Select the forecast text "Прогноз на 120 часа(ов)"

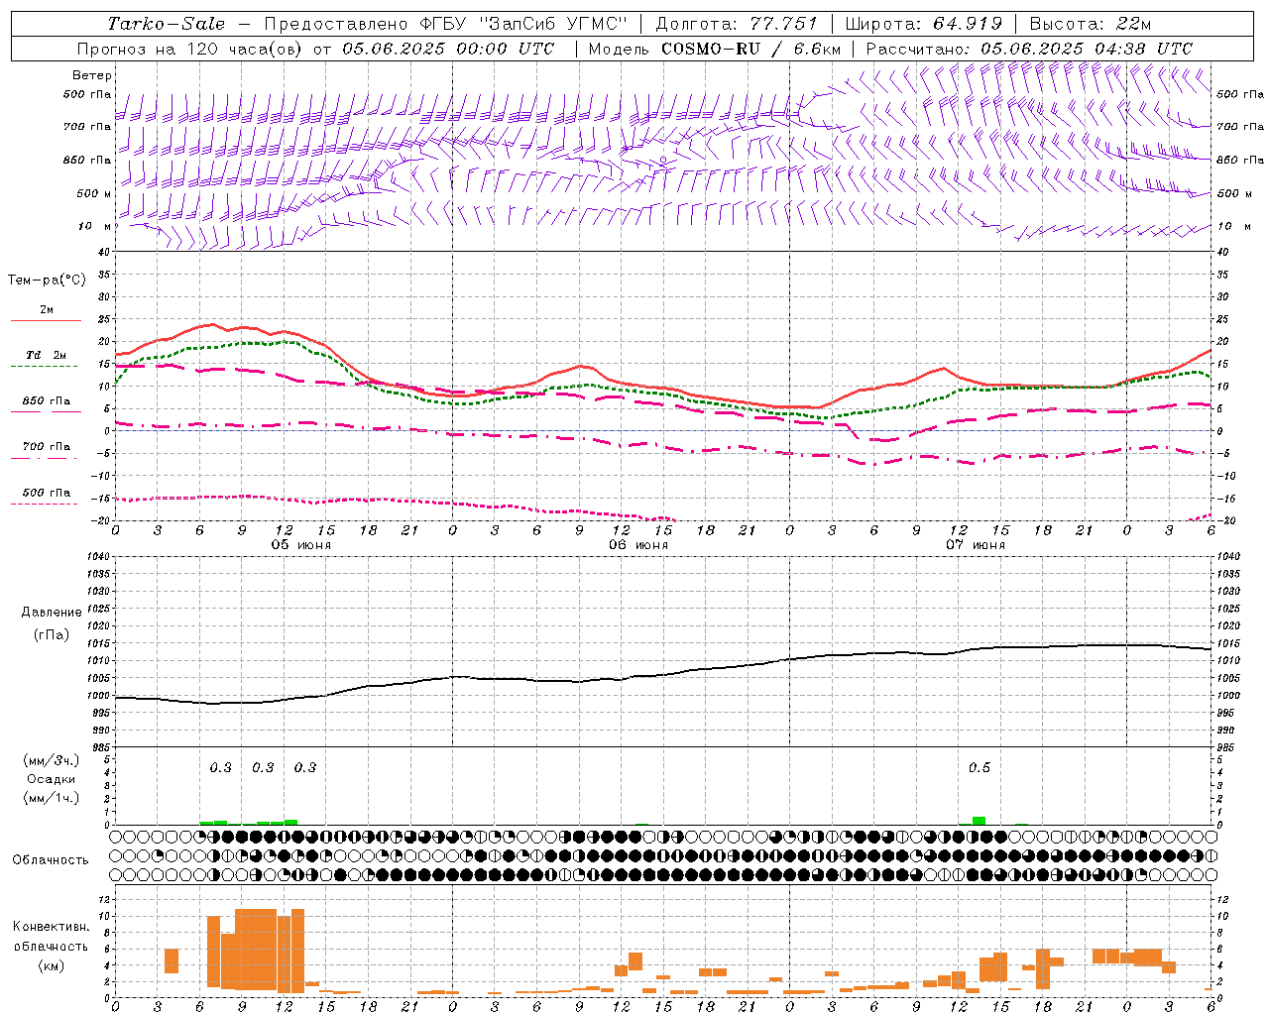(x=191, y=49)
